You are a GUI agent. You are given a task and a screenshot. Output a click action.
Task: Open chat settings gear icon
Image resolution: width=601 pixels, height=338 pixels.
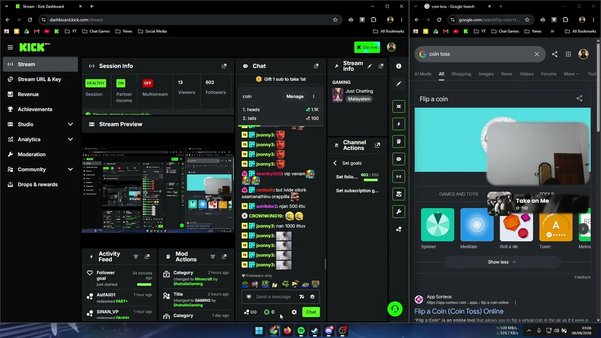tap(294, 312)
